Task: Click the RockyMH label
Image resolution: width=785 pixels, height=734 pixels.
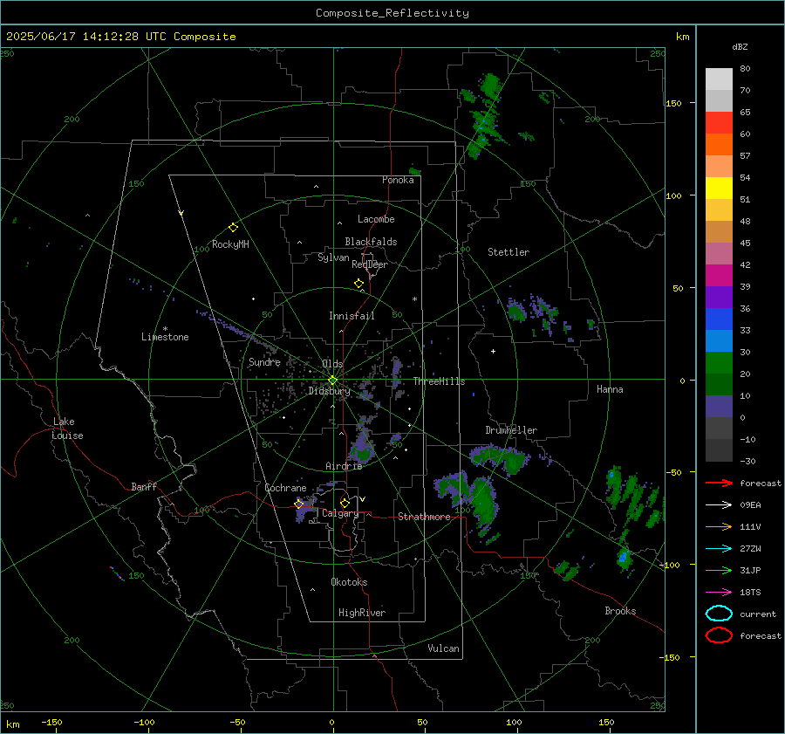Action: pyautogui.click(x=230, y=244)
